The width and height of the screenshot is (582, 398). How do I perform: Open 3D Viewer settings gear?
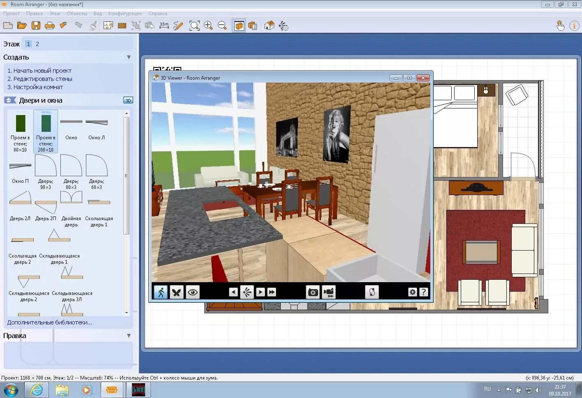(413, 292)
